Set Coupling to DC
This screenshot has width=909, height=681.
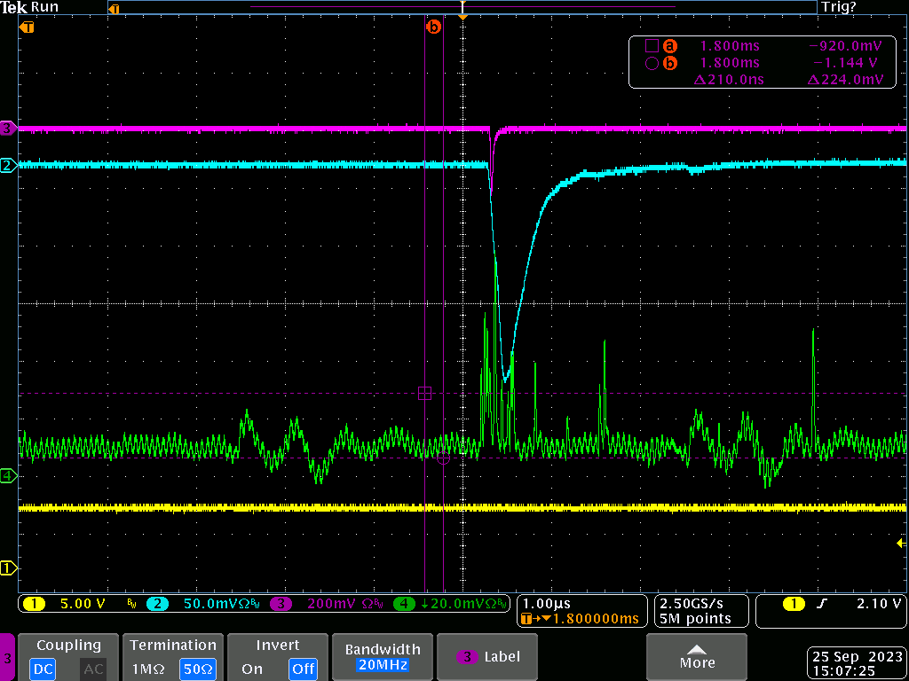(43, 669)
